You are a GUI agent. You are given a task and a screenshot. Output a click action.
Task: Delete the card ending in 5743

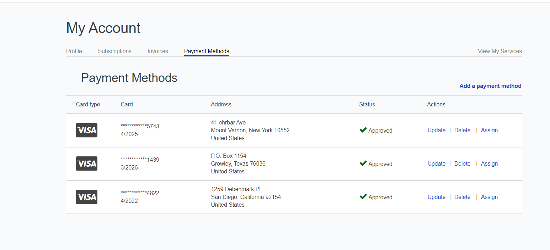pos(462,130)
